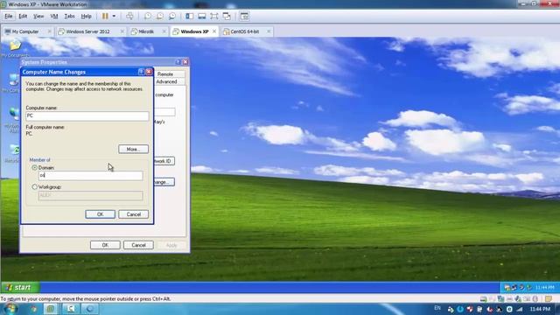Image resolution: width=560 pixels, height=315 pixels.
Task: Switch to the Mikrotik tab
Action: click(146, 31)
